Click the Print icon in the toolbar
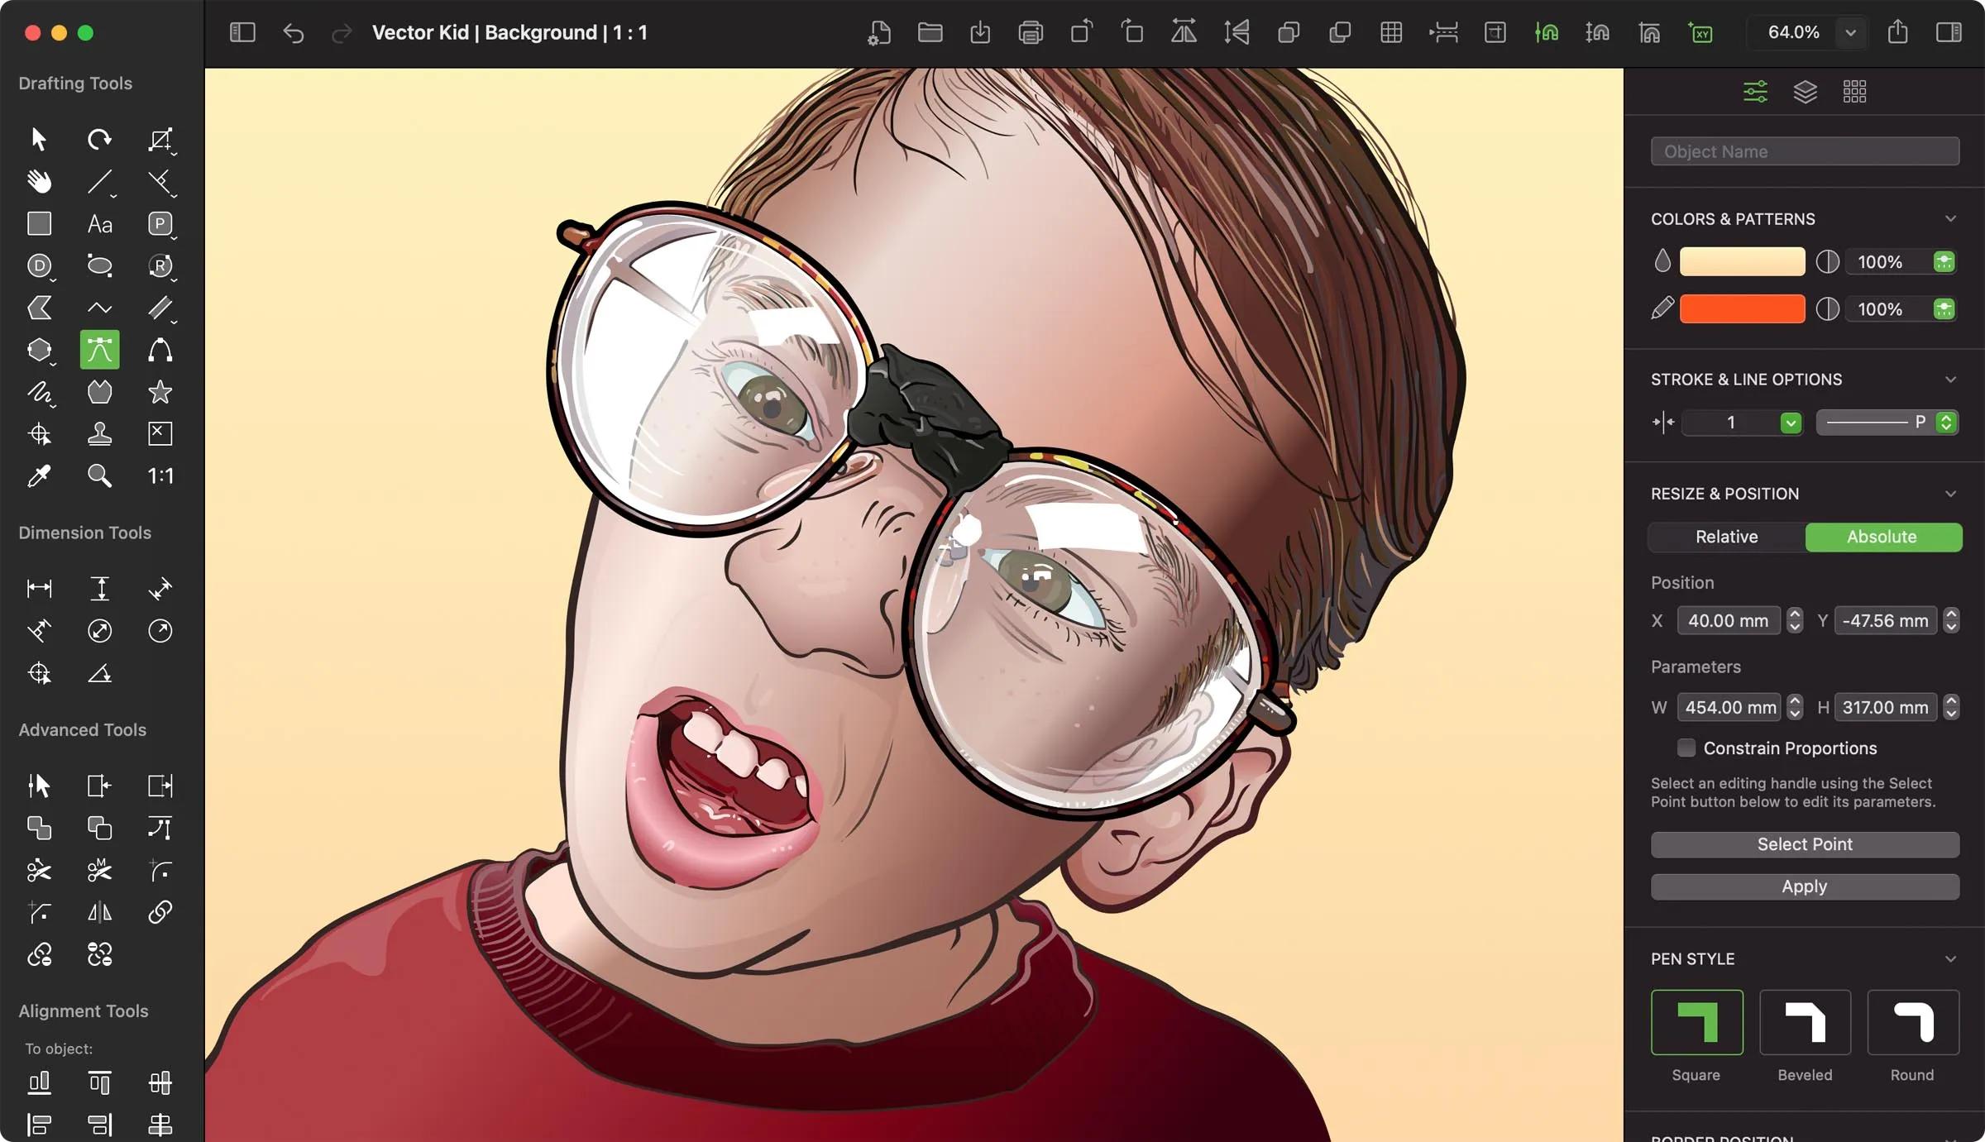The width and height of the screenshot is (1985, 1142). (x=1031, y=32)
